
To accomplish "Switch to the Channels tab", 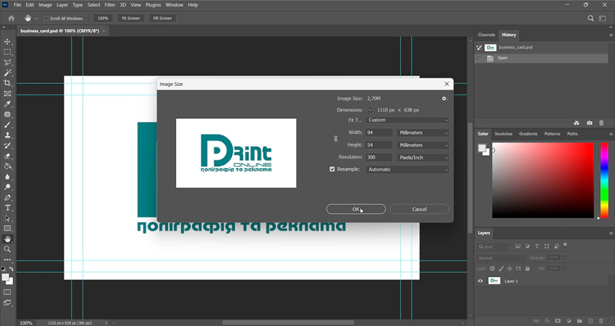I will click(x=486, y=35).
